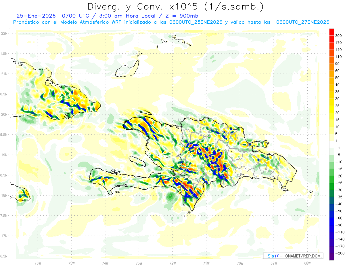
Task: Click the colorbar value '110' (positive)
Action: 339,56
